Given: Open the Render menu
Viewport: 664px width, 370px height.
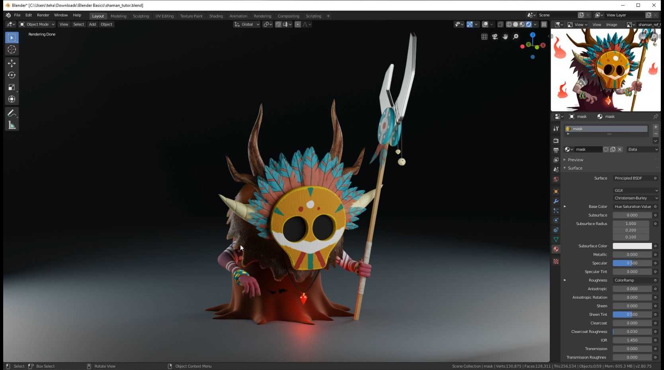Looking at the screenshot, I should click(43, 15).
